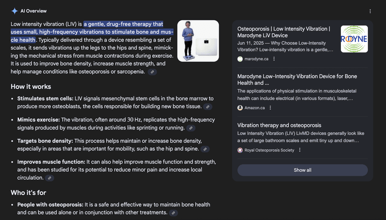Open the vibration plate device image thumbnail
The width and height of the screenshot is (386, 220).
198,41
